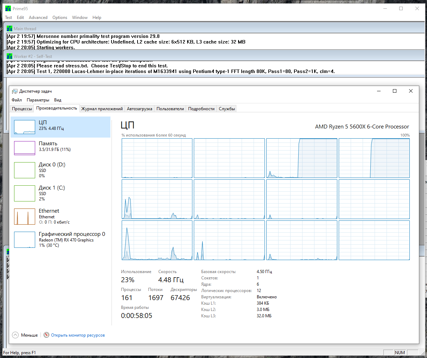Maximize the Task Manager window

[x=395, y=91]
